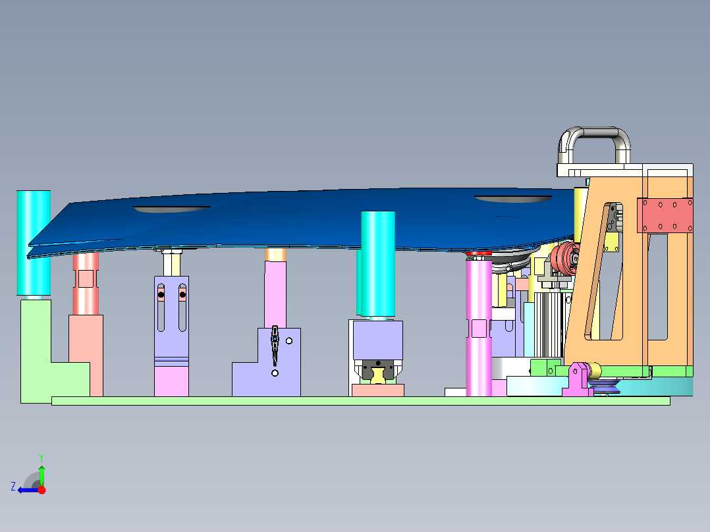
Task: Click the green Y axis arrow of the triad
Action: coord(41,475)
